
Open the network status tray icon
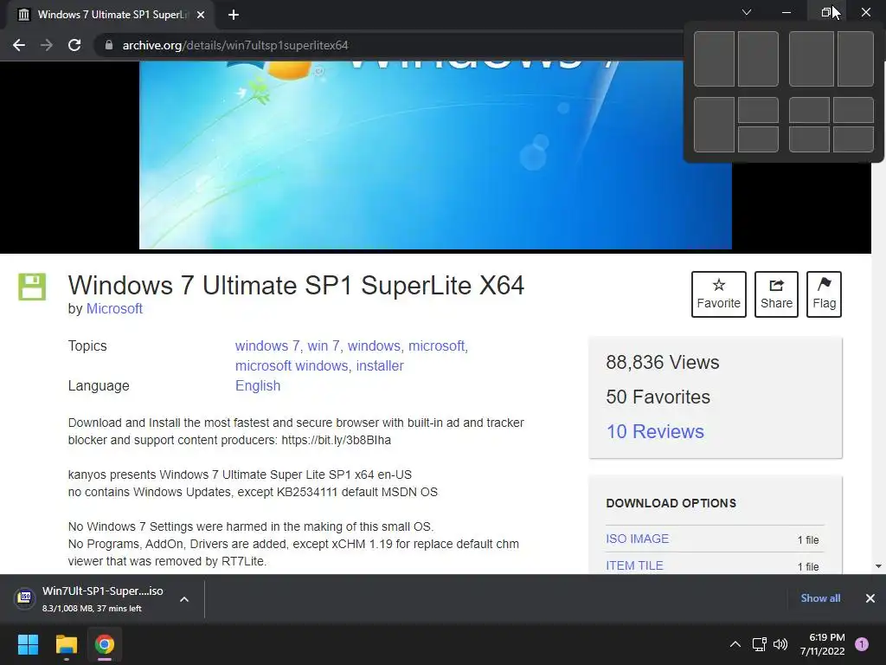pos(759,644)
